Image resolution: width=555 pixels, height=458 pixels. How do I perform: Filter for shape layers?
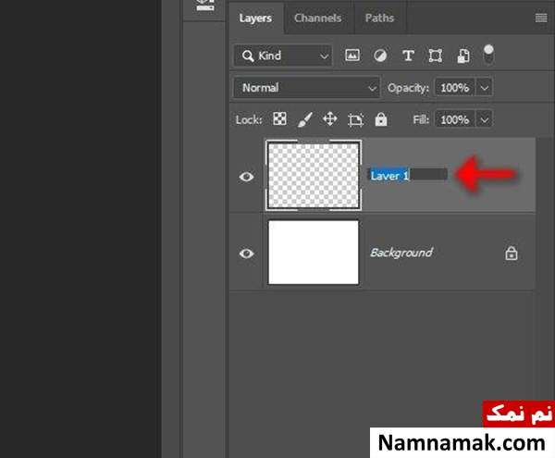[x=436, y=56]
